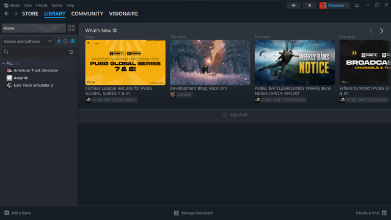Expand Games and Software filter dropdown
The width and height of the screenshot is (391, 220).
coord(27,42)
